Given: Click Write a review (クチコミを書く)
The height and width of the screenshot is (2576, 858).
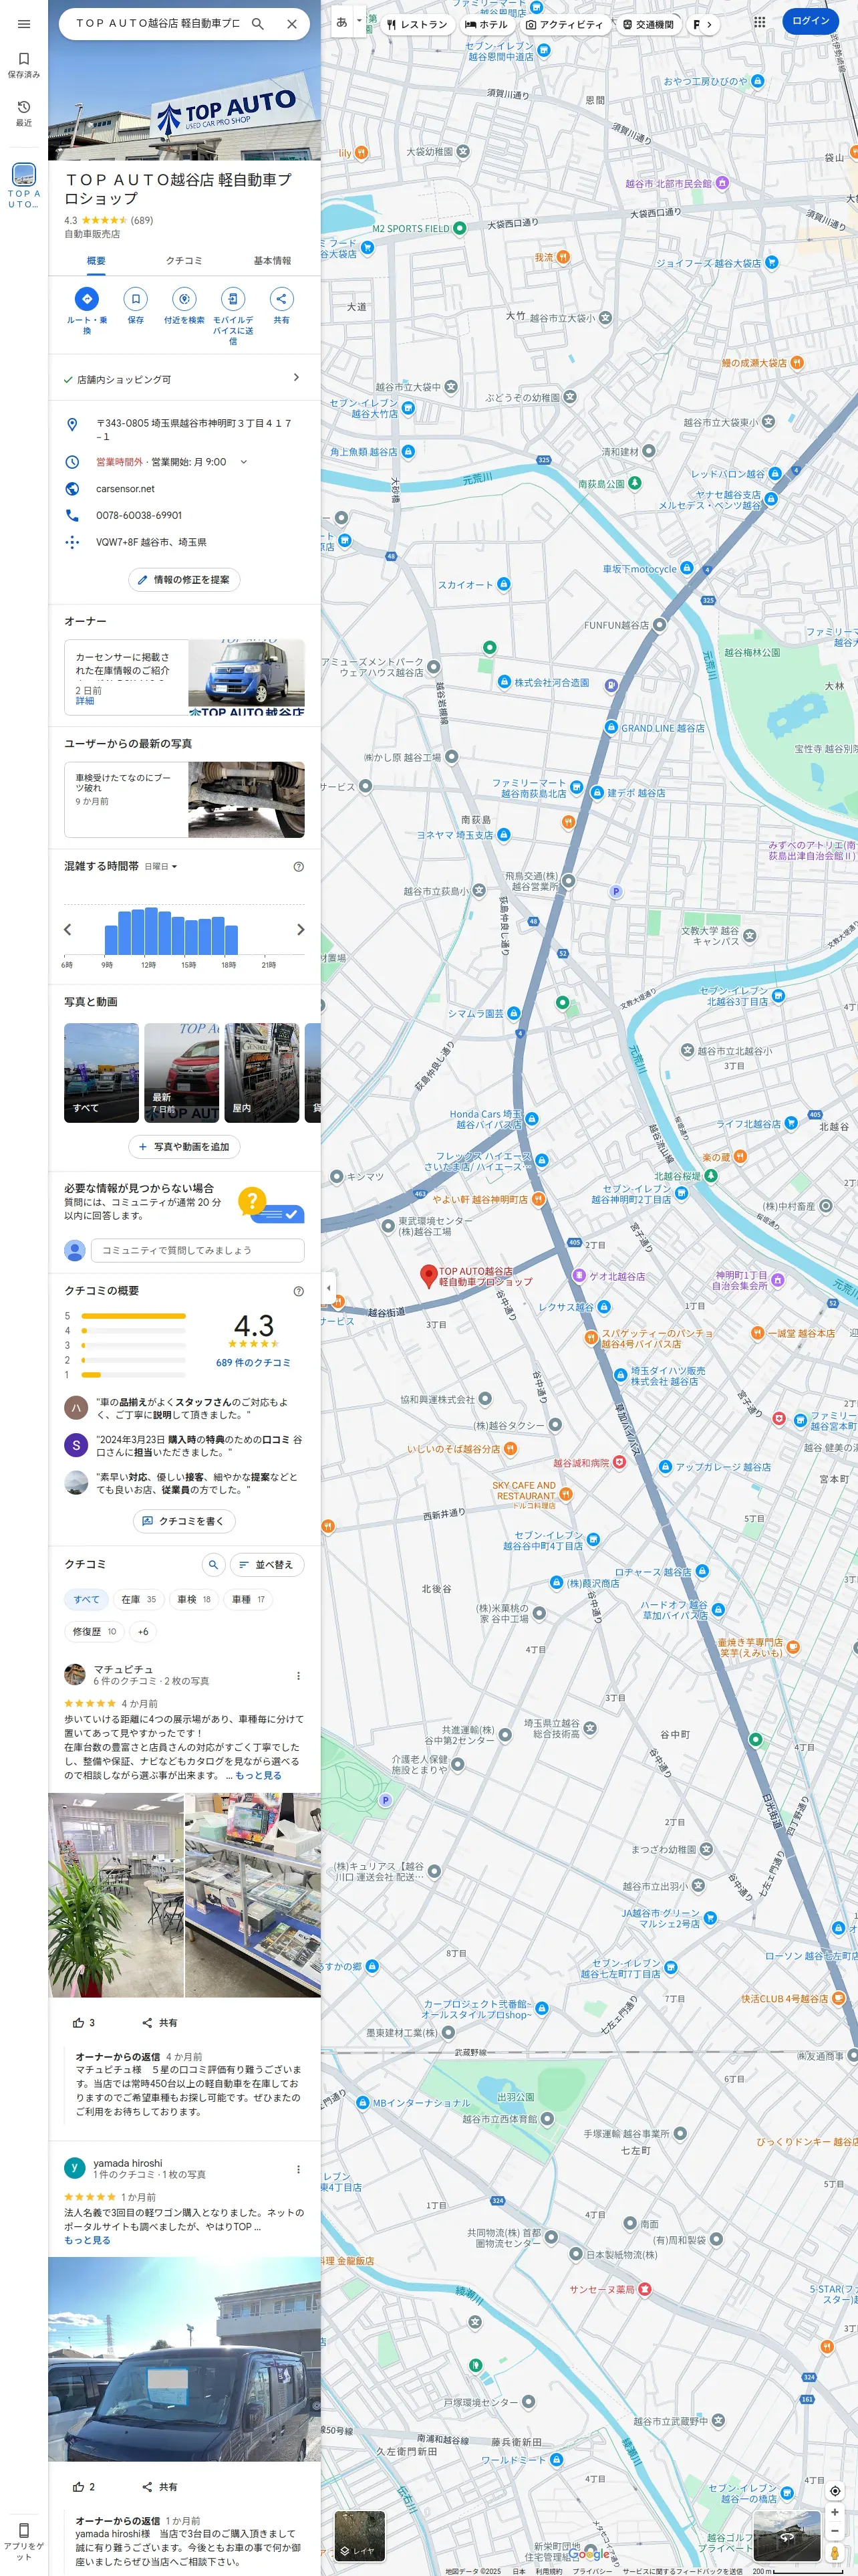Looking at the screenshot, I should (x=184, y=1521).
